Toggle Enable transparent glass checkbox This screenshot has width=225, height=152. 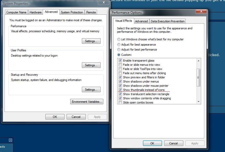coord(120,61)
